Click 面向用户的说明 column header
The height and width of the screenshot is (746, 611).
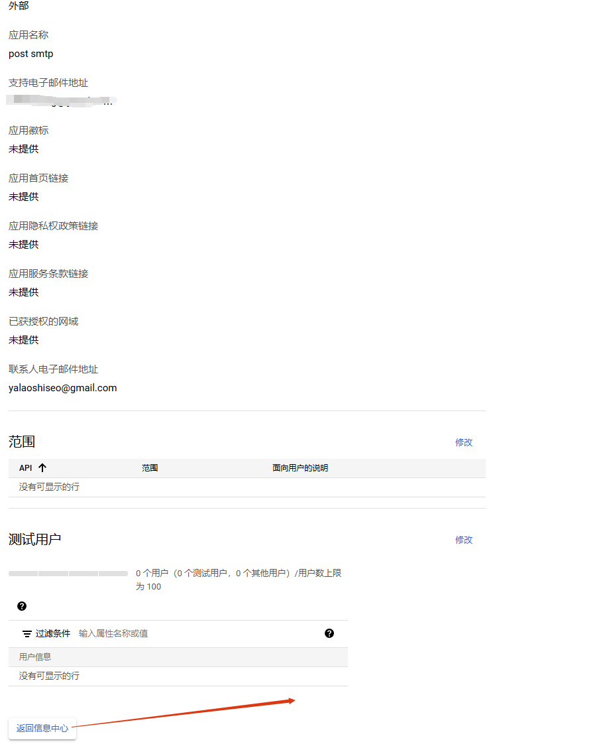300,468
